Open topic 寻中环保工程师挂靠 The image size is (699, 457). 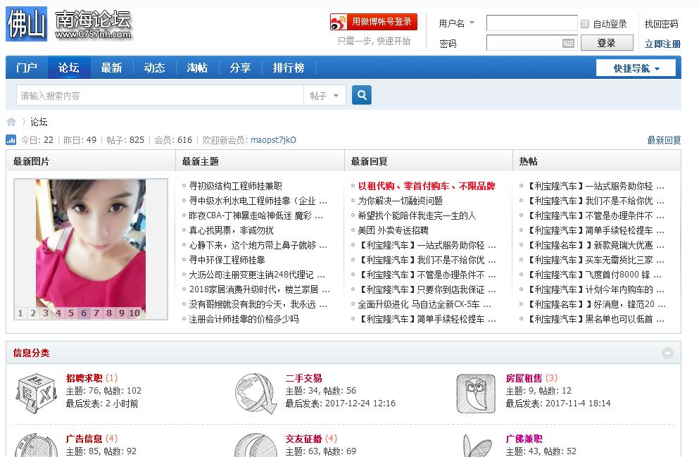(227, 260)
